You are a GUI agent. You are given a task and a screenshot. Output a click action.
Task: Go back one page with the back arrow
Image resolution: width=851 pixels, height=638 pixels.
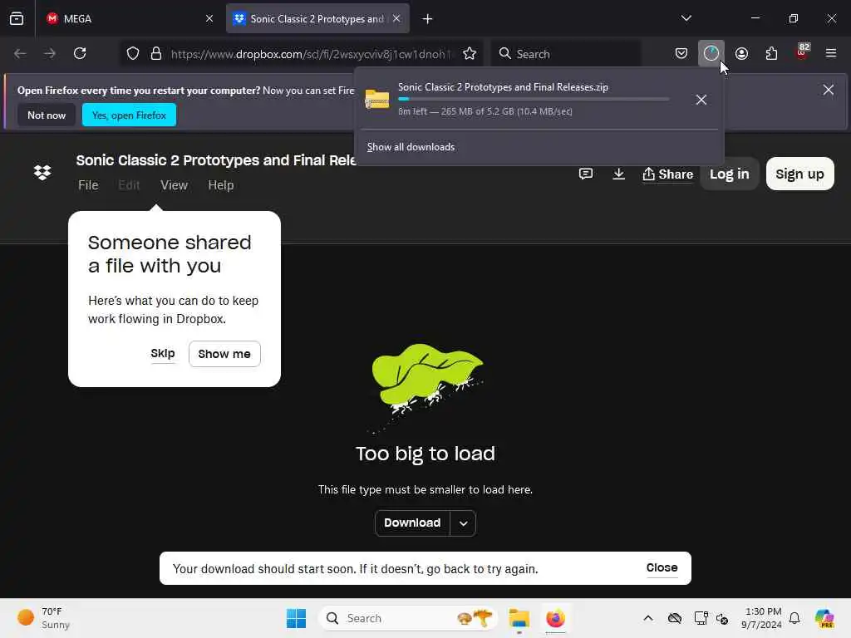pos(20,53)
